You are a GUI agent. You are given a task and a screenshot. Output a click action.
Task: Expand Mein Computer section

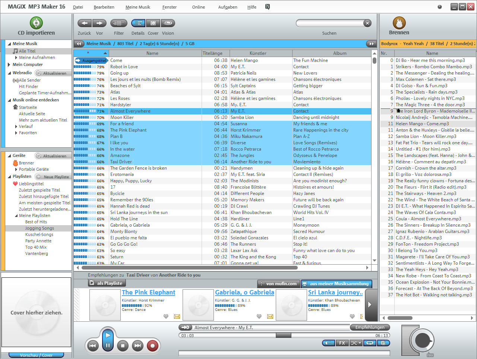pyautogui.click(x=9, y=64)
